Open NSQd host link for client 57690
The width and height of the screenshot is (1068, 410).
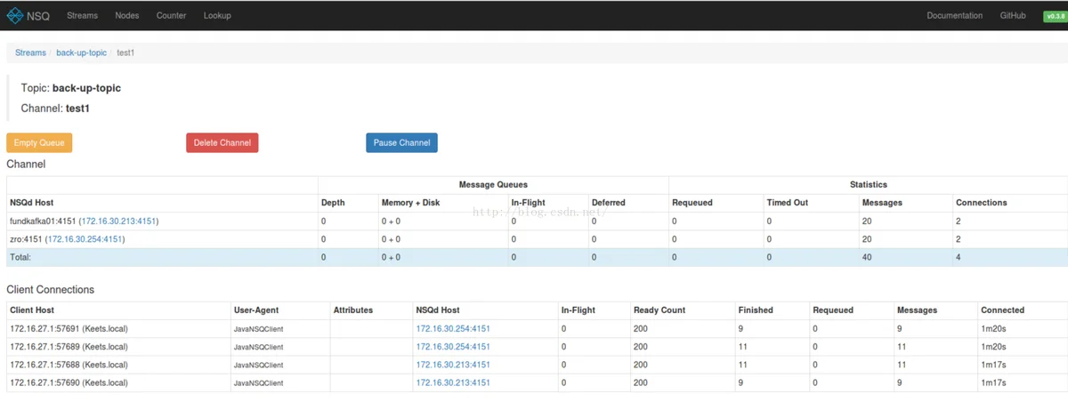(453, 382)
